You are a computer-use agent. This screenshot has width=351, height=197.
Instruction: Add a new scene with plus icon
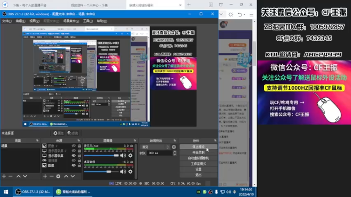(4, 176)
